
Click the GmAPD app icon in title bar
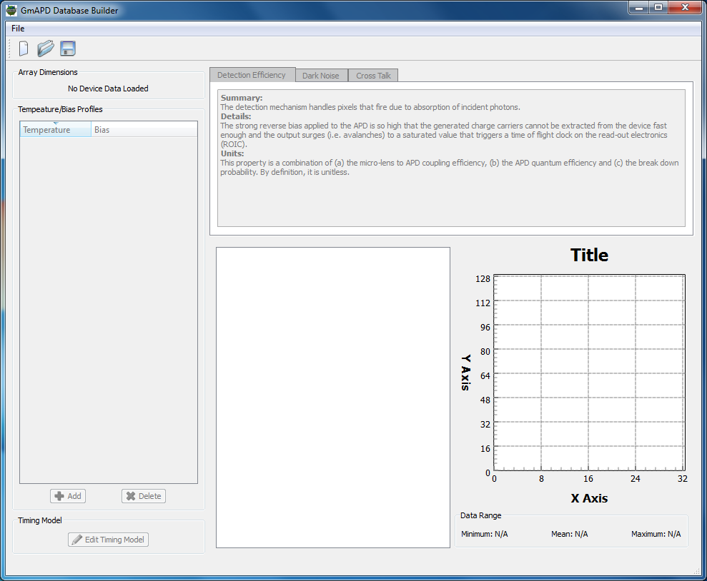[x=11, y=11]
